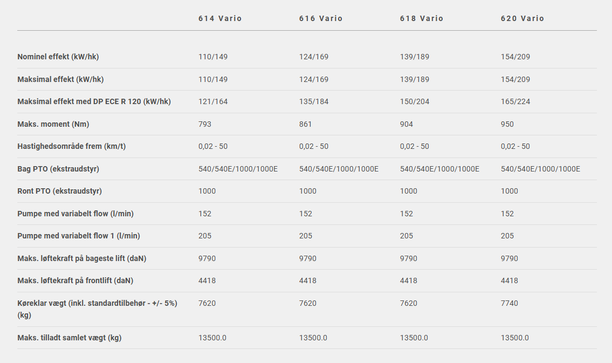Click the Maks. moment (Nm) row label
The height and width of the screenshot is (363, 612).
point(53,124)
